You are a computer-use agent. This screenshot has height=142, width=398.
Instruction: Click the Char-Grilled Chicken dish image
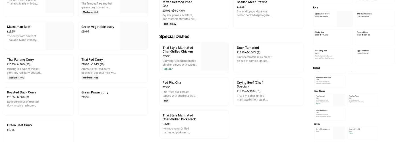coord(215,57)
